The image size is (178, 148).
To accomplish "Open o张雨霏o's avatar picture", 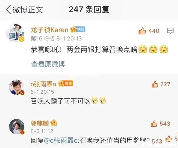I will [17, 87].
